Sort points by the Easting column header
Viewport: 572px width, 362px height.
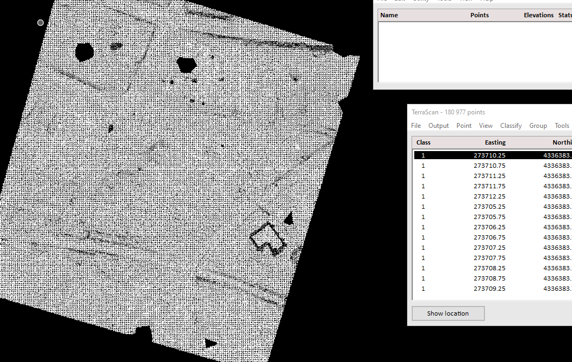(495, 142)
